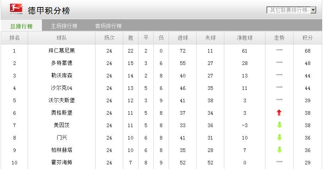324x169 pixels.
Task: Click the 净胜球 column header
Action: point(245,38)
